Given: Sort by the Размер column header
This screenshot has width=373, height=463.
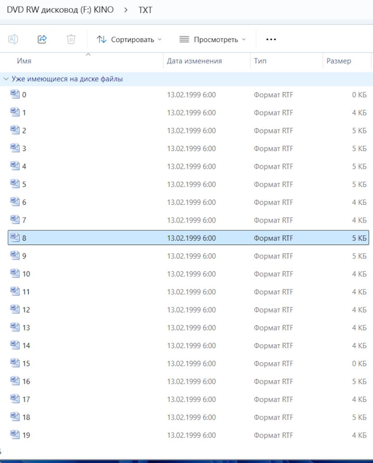Looking at the screenshot, I should click(339, 61).
